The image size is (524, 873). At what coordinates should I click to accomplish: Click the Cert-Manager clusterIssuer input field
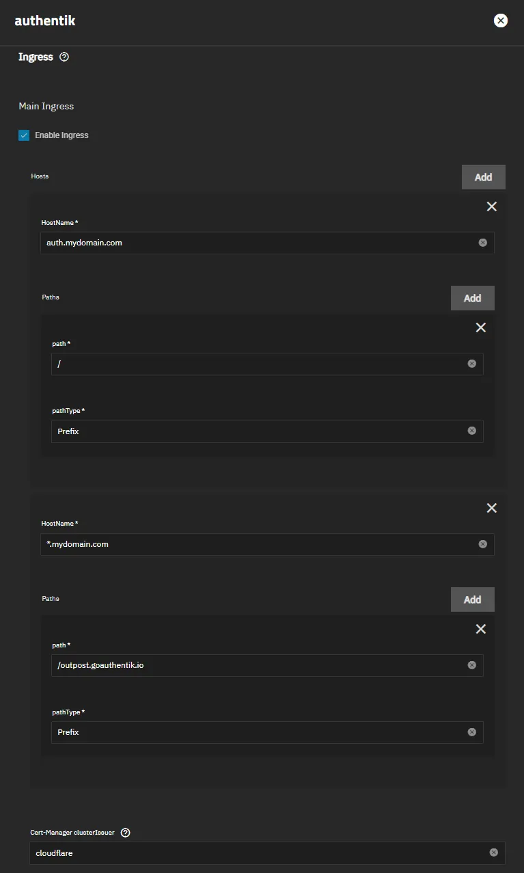coord(260,852)
